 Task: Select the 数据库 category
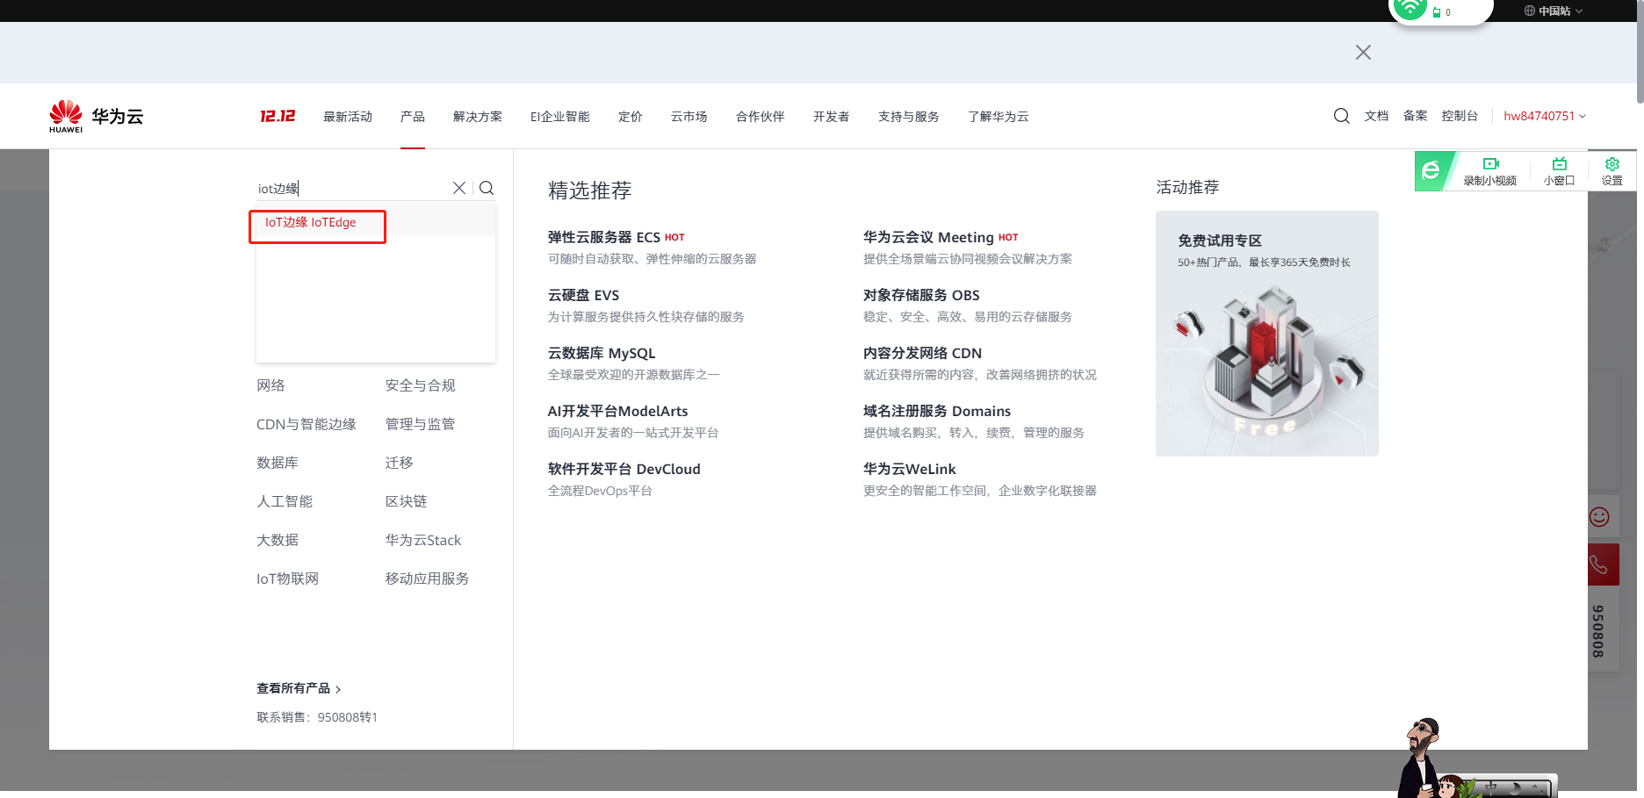coord(278,463)
